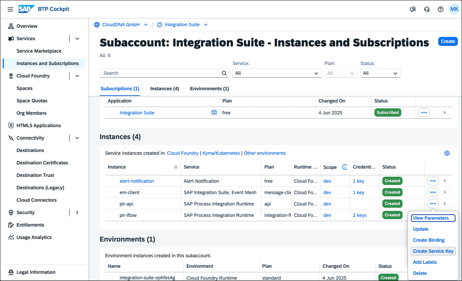The width and height of the screenshot is (462, 281).
Task: Filter instances by Other environments link
Action: 265,153
